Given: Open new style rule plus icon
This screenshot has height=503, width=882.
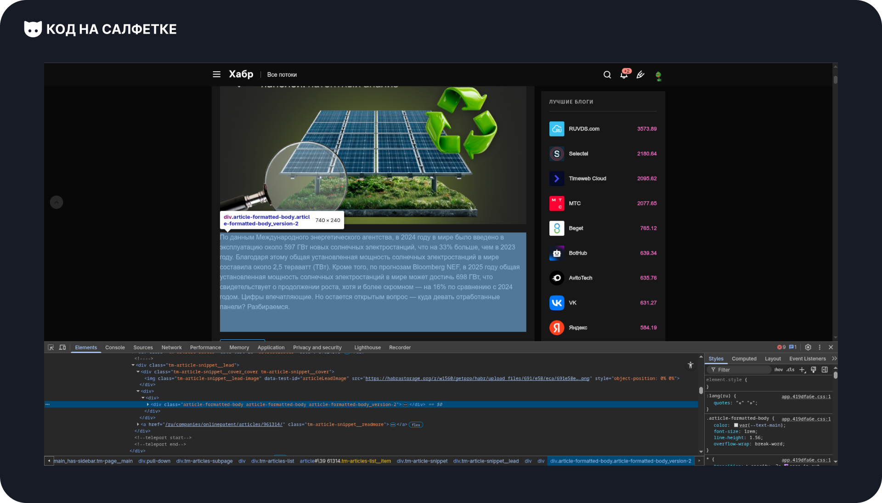Looking at the screenshot, I should (802, 370).
